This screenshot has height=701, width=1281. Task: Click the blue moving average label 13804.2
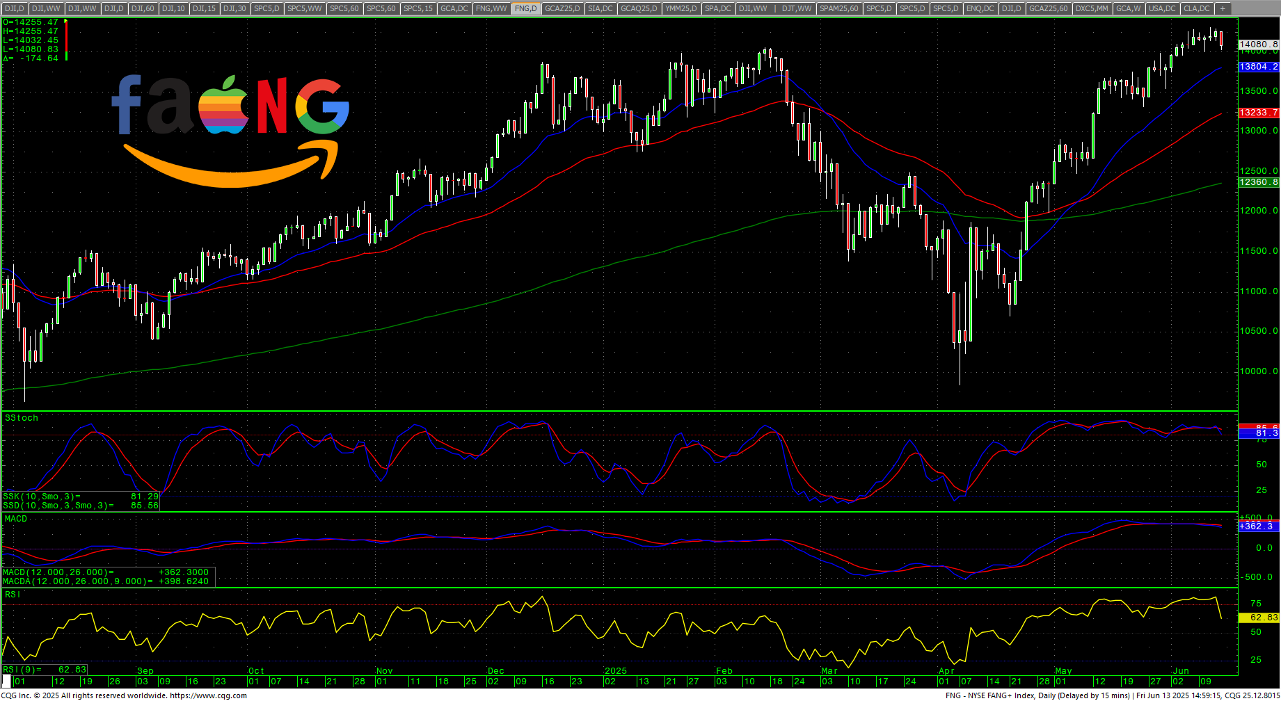pyautogui.click(x=1259, y=67)
